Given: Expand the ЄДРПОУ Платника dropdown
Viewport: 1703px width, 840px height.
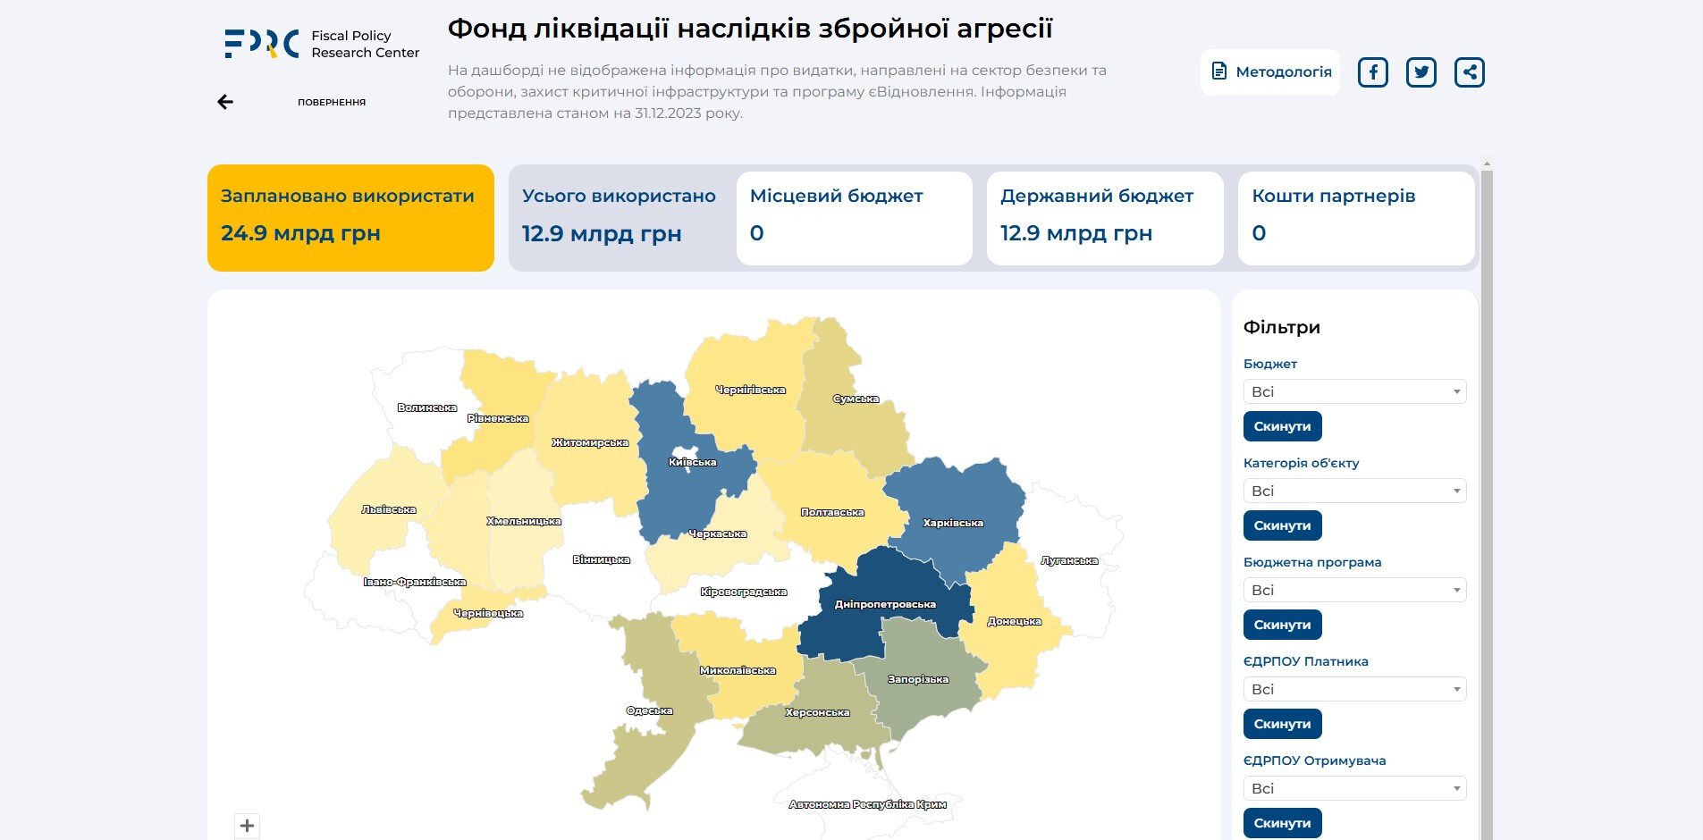Looking at the screenshot, I should pos(1353,689).
